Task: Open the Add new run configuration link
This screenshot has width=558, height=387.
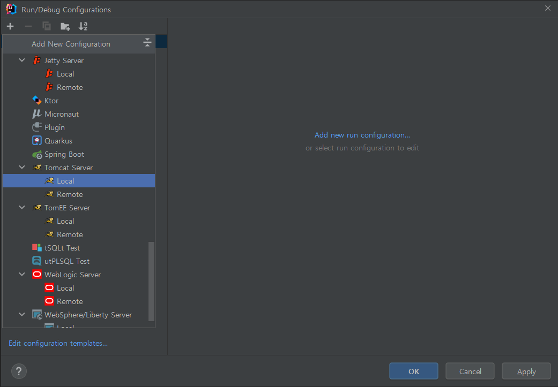Action: pos(362,135)
